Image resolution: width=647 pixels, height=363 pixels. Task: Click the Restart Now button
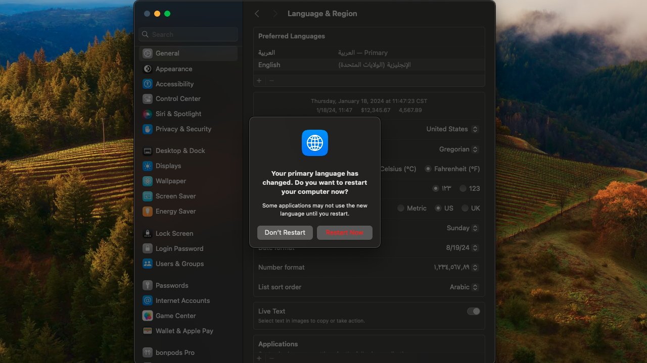pyautogui.click(x=345, y=233)
